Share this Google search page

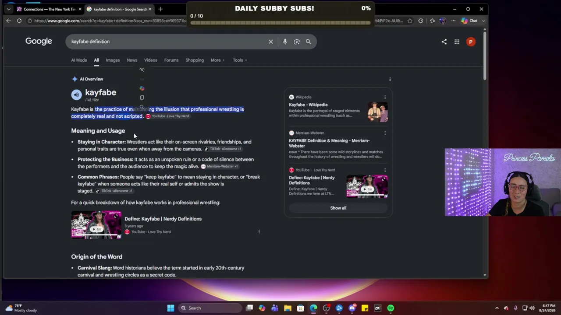coord(444,42)
